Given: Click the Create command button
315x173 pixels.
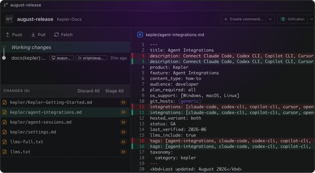Looking at the screenshot, I should coord(244,19).
